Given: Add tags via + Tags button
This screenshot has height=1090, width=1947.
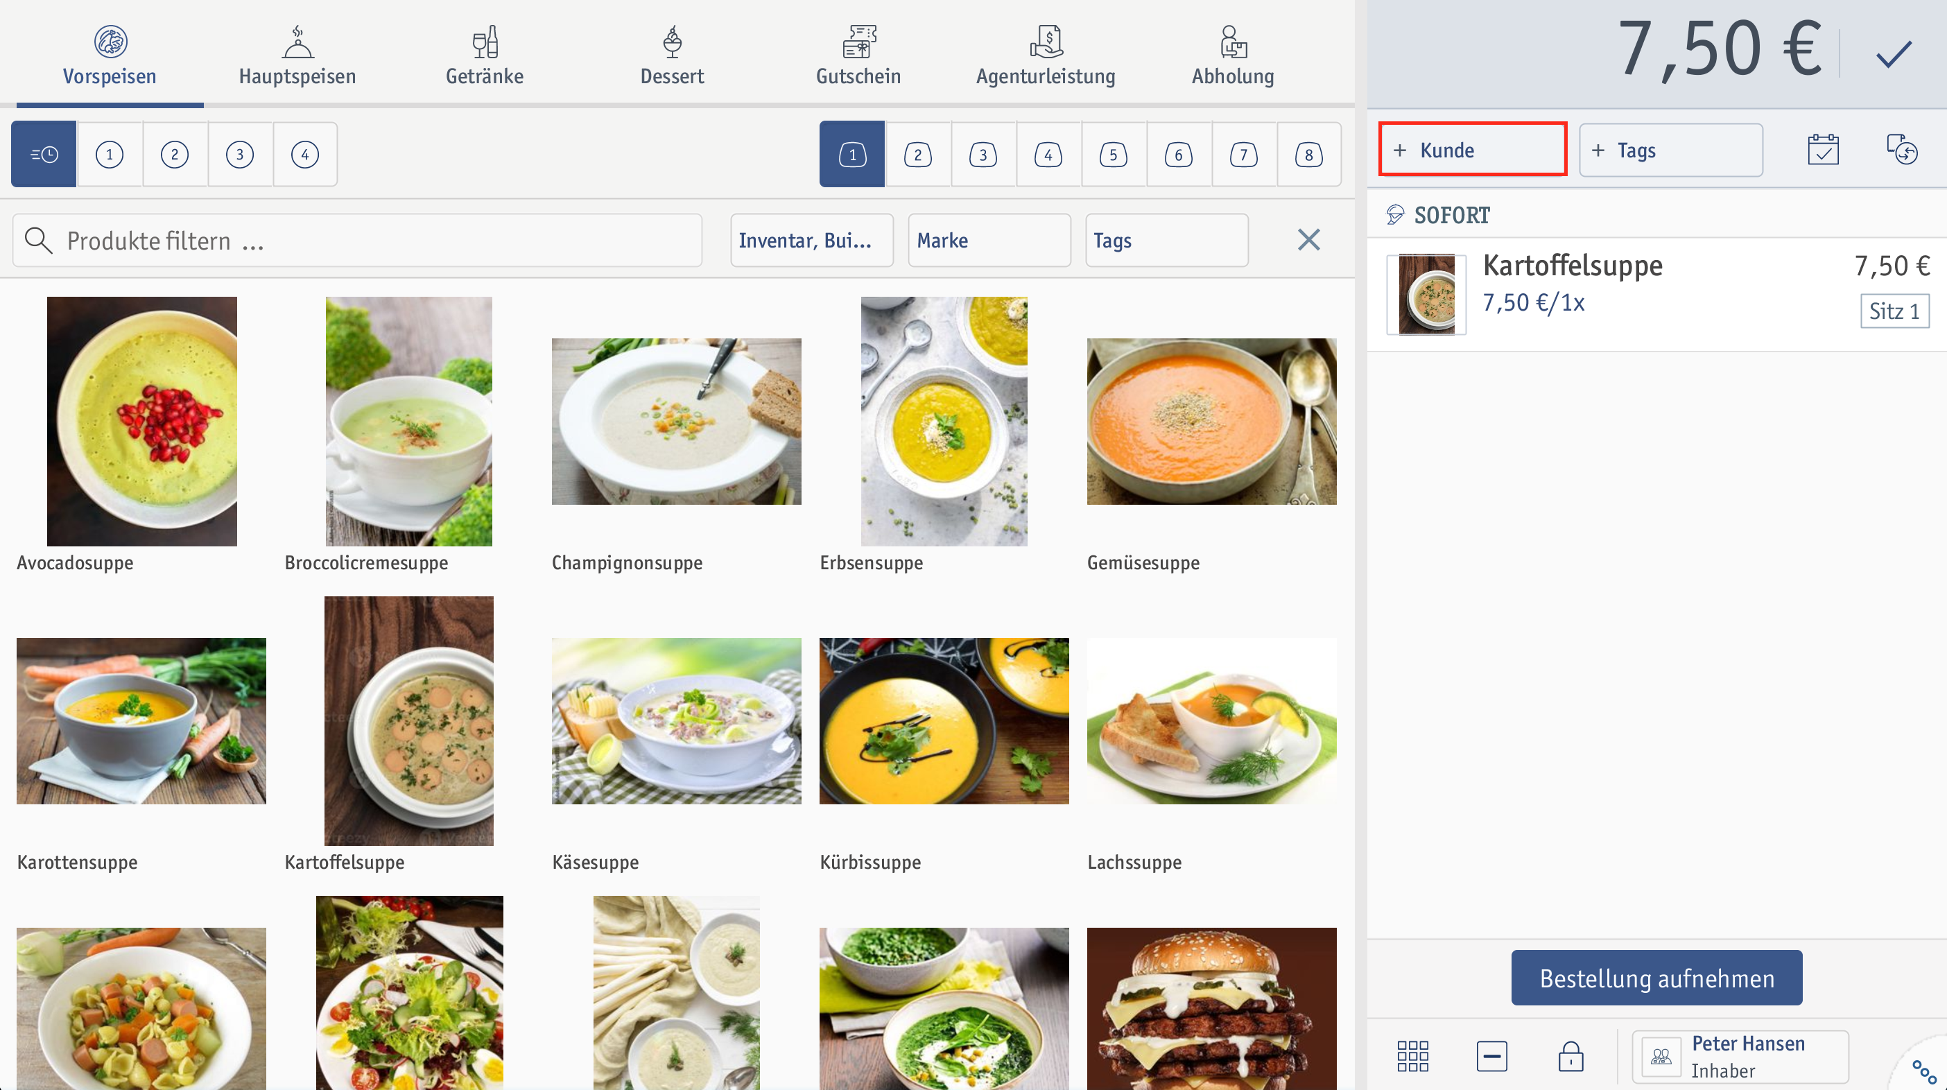Looking at the screenshot, I should [x=1671, y=150].
